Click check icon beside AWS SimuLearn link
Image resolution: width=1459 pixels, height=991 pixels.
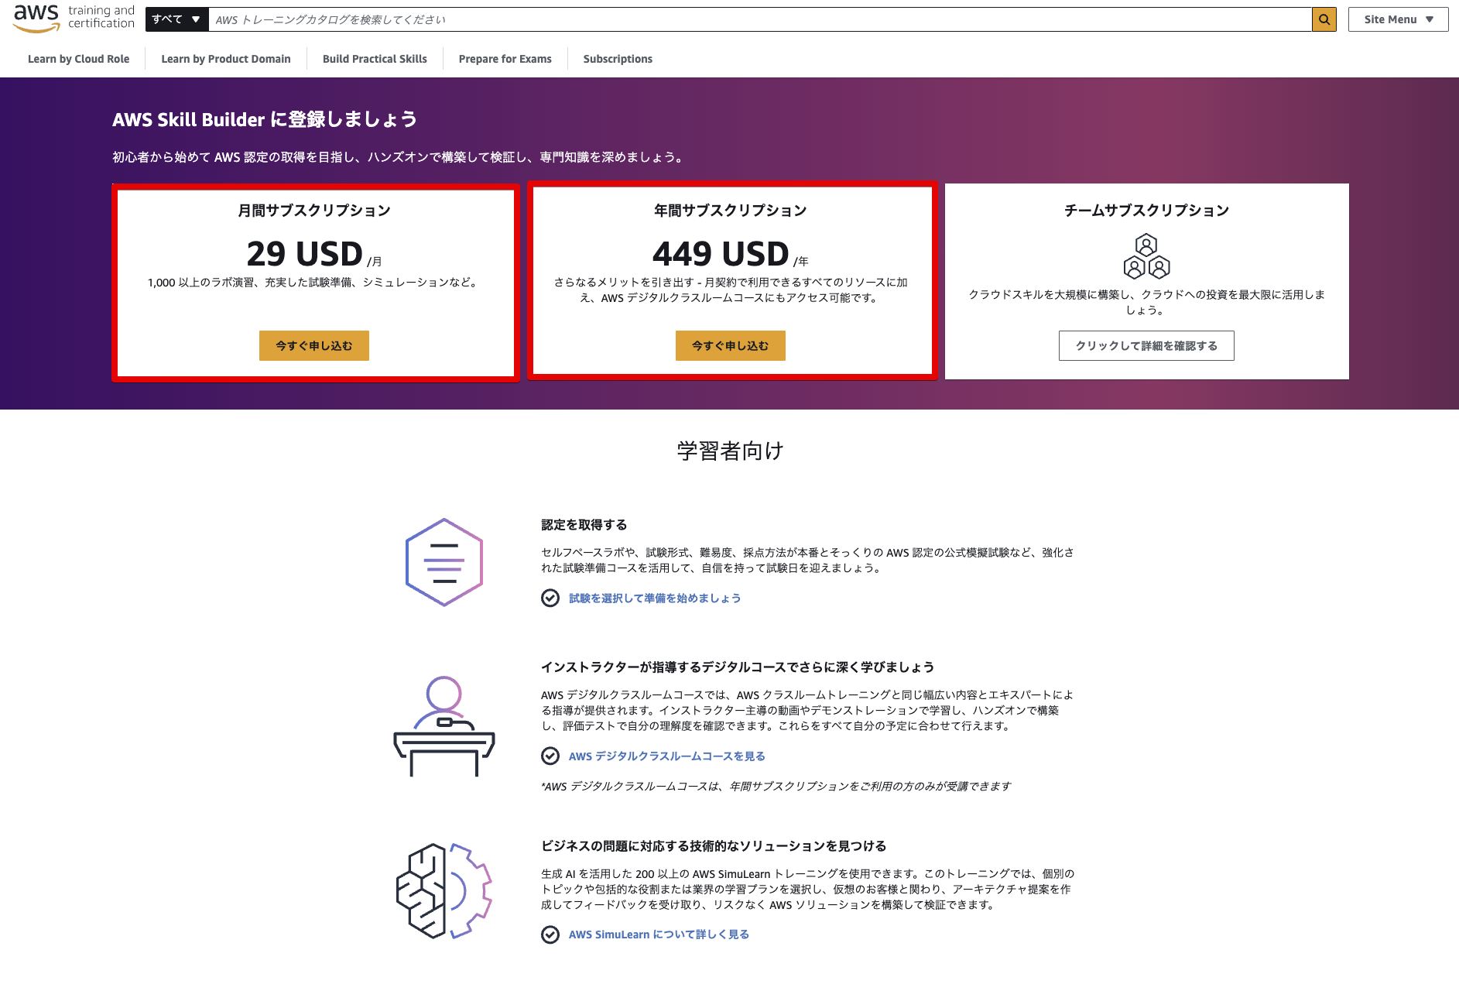550,934
